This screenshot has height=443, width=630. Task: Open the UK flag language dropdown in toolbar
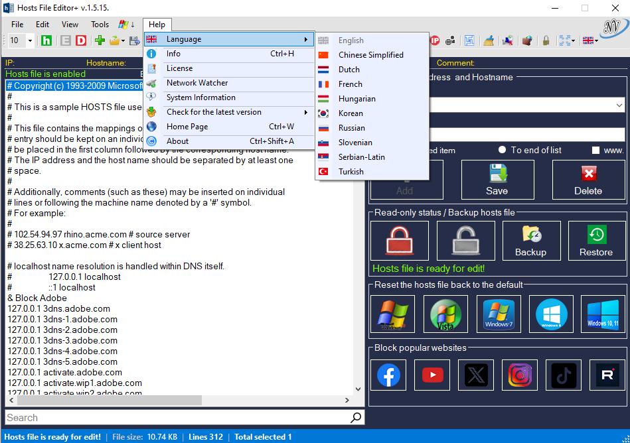pos(590,40)
